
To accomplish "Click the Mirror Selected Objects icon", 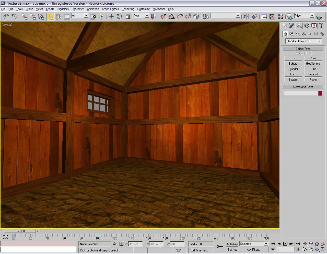I will (x=246, y=17).
